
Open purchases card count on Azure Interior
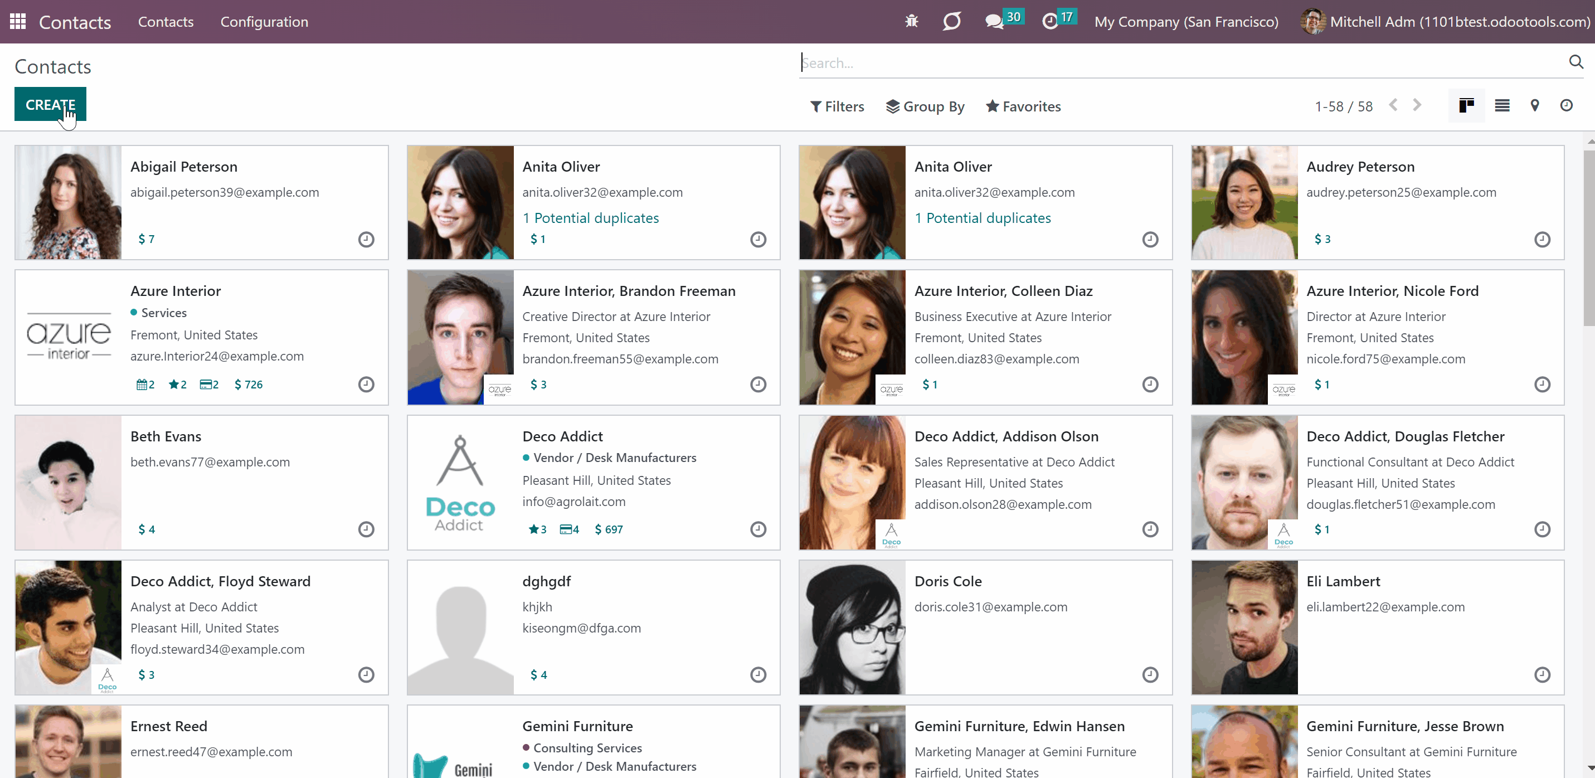pyautogui.click(x=210, y=385)
